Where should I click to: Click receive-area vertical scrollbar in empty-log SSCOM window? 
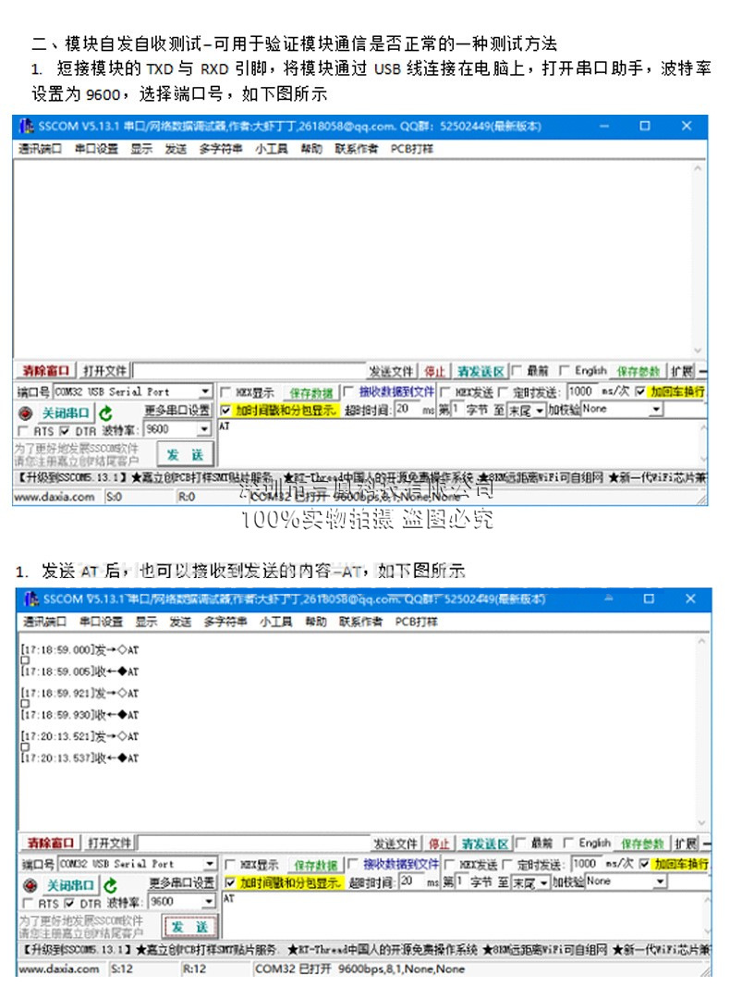point(698,259)
